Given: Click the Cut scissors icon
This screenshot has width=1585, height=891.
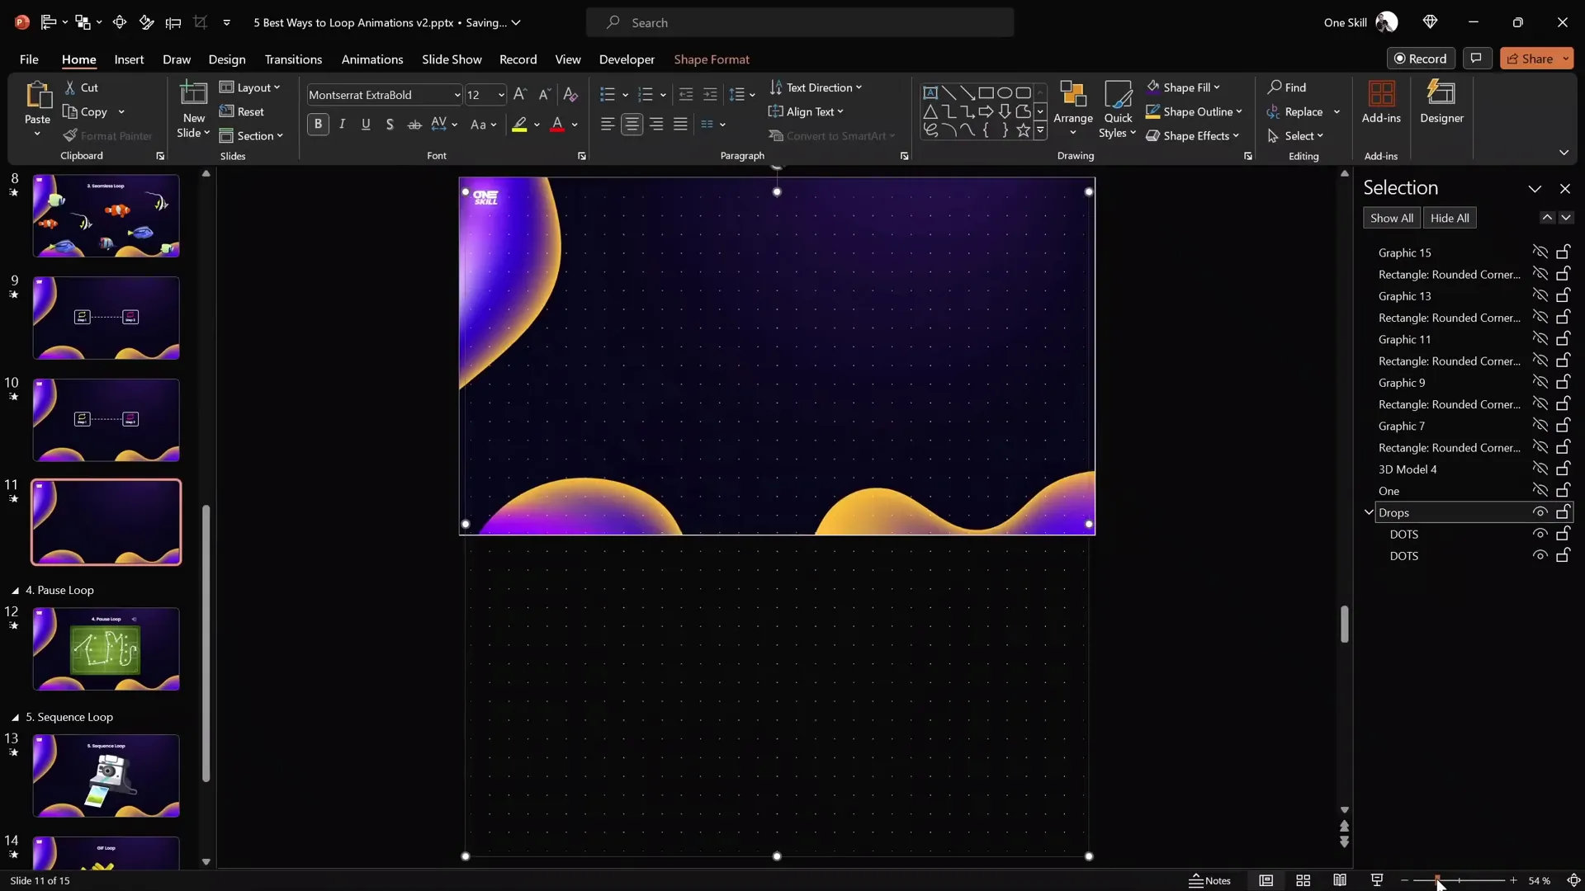Looking at the screenshot, I should 70,87.
